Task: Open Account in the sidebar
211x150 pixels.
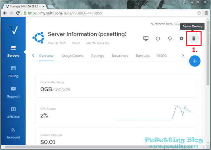Action: (x=13, y=133)
